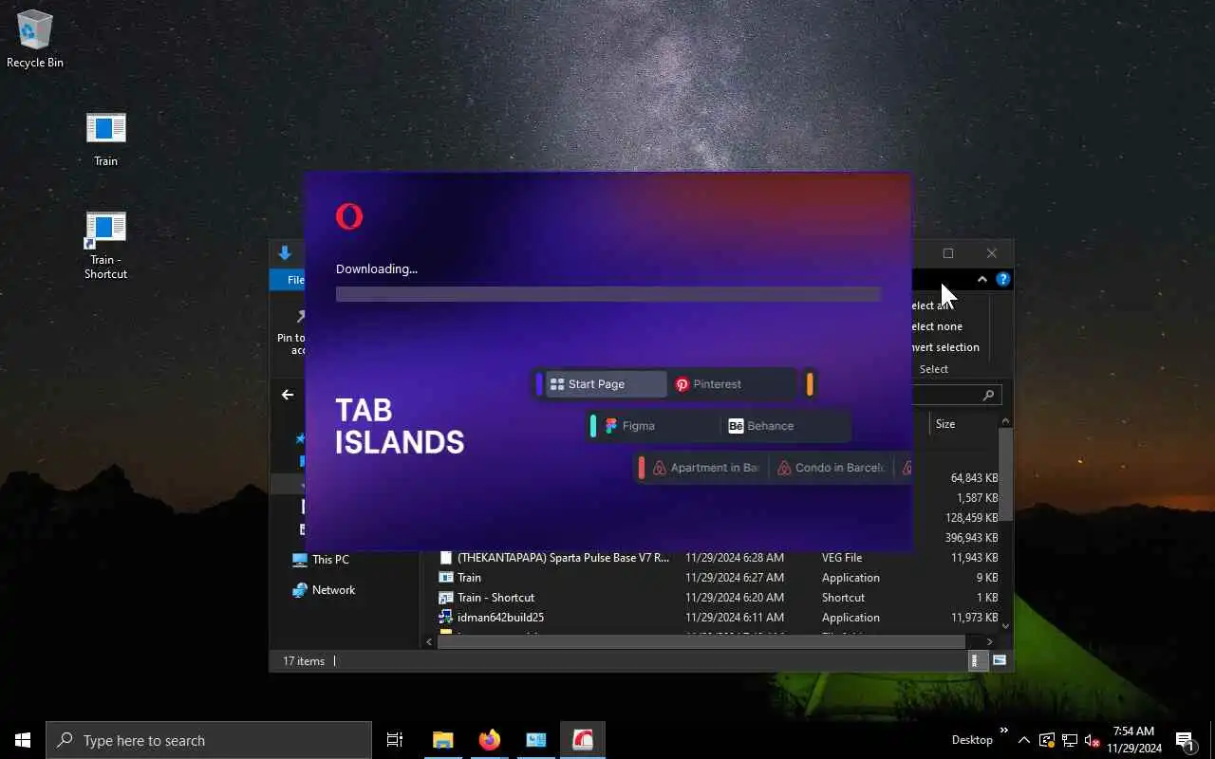This screenshot has height=759, width=1215.
Task: Click the sync status tray icon
Action: point(1047,740)
